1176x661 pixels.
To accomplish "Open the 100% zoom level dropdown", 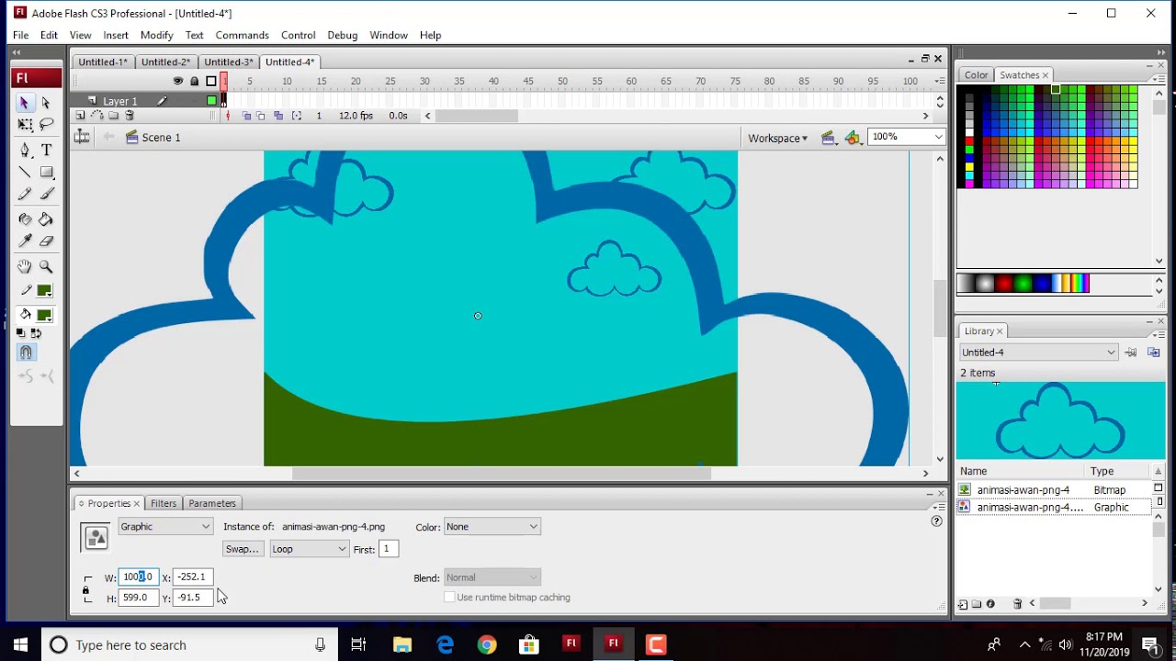I will click(908, 137).
